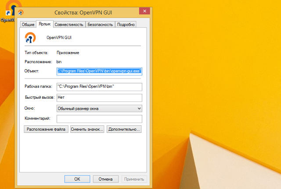Open the Подробно tab
Image resolution: width=281 pixels, height=189 pixels.
point(126,25)
